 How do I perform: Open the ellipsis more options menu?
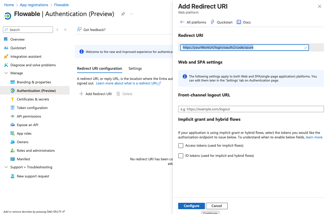click(x=132, y=14)
